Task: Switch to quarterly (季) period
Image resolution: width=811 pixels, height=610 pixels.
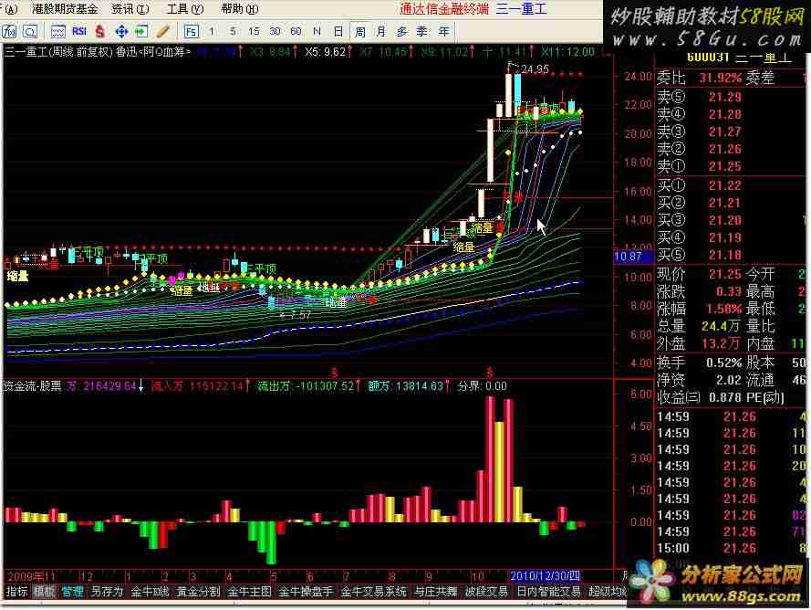Action: (x=422, y=32)
